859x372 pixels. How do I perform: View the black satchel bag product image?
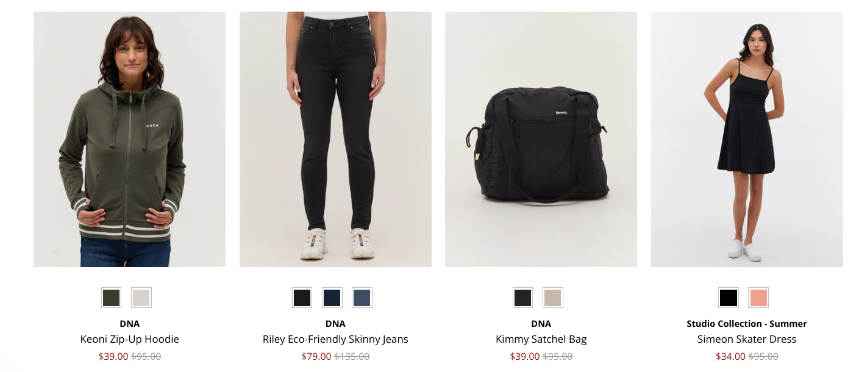click(541, 139)
